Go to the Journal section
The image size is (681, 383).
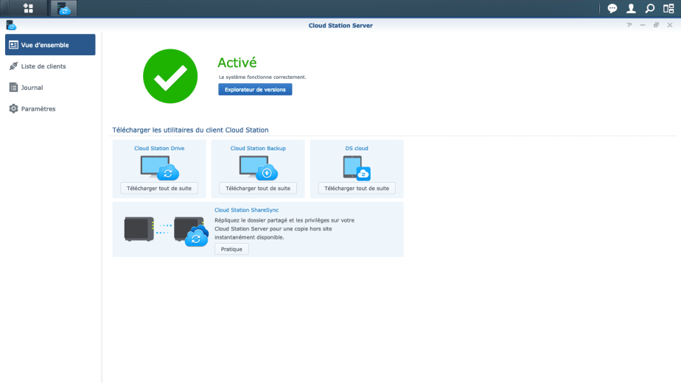[32, 88]
